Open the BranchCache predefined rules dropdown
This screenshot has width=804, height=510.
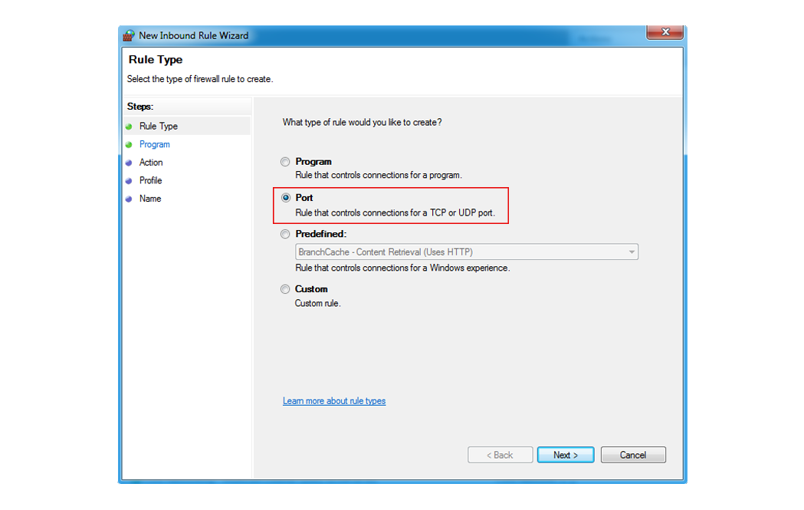click(x=467, y=252)
